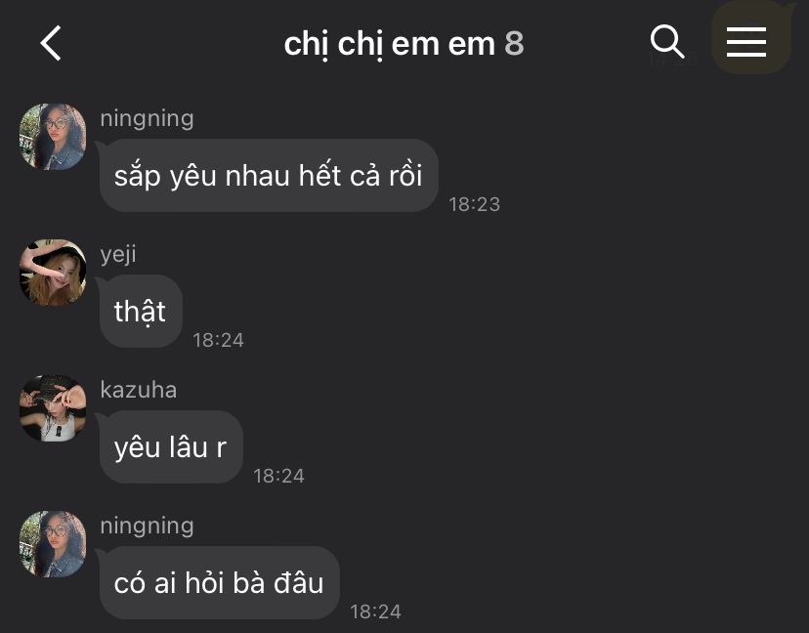Tap ningning name above last message
The image size is (809, 633).
(147, 526)
